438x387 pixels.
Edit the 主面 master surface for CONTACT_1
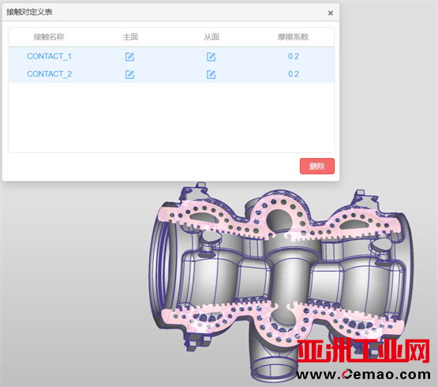[129, 57]
